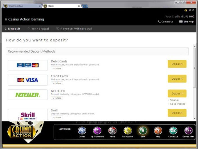Click Deposit button for NETELLER
Image resolution: width=198 pixels, height=149 pixels.
point(177,94)
